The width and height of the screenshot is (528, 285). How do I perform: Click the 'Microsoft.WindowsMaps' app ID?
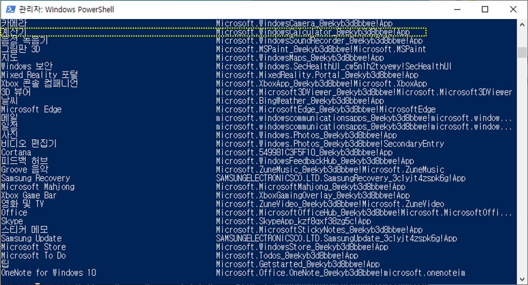pyautogui.click(x=300, y=58)
